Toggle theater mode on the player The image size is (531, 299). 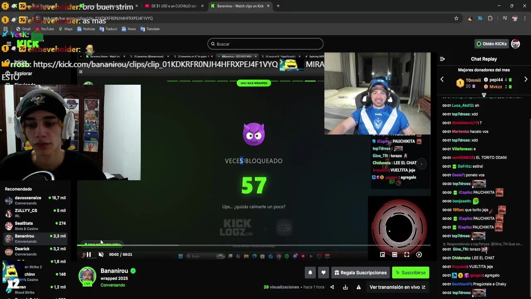coord(395,255)
